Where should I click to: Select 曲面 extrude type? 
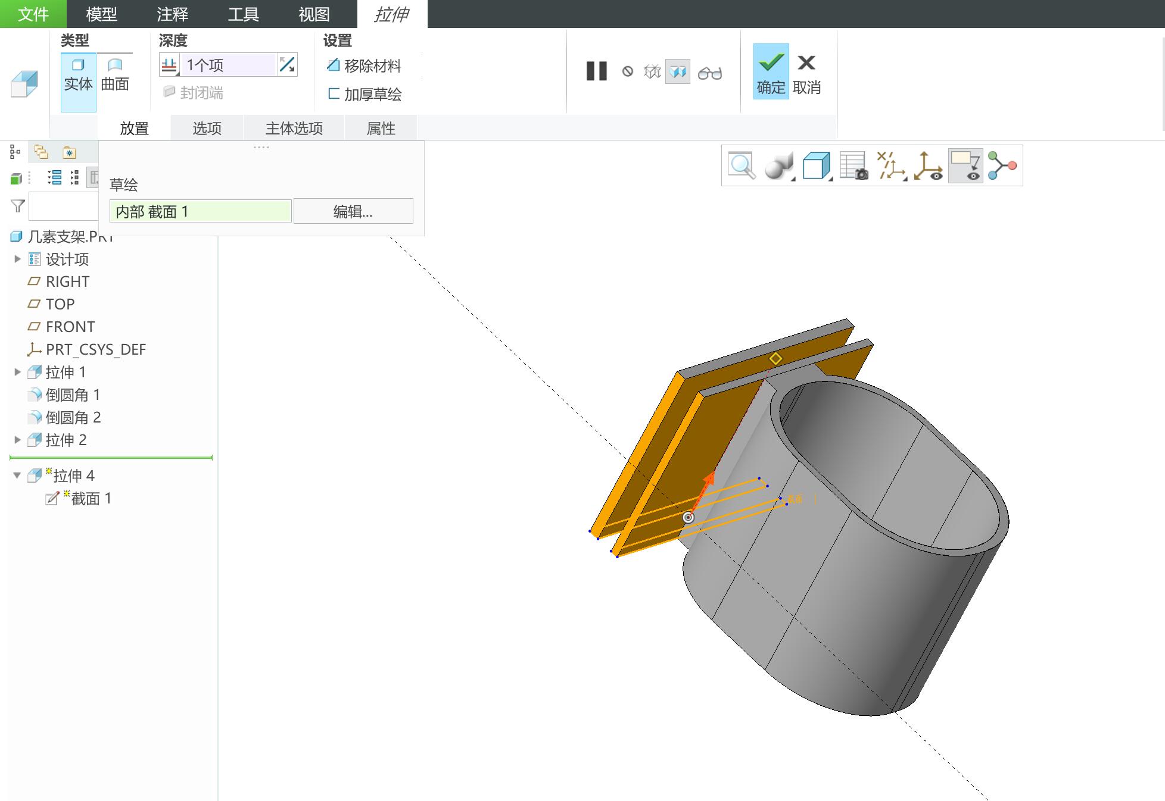[x=115, y=75]
